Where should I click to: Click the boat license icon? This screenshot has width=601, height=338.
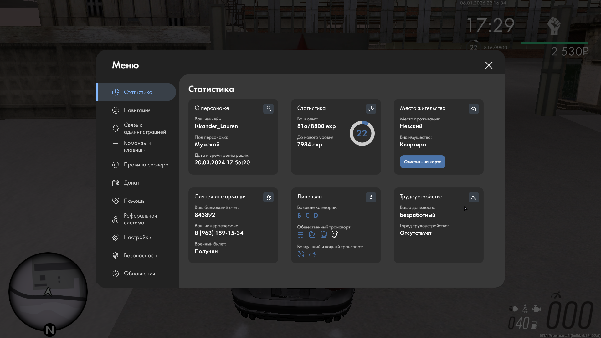pyautogui.click(x=312, y=254)
